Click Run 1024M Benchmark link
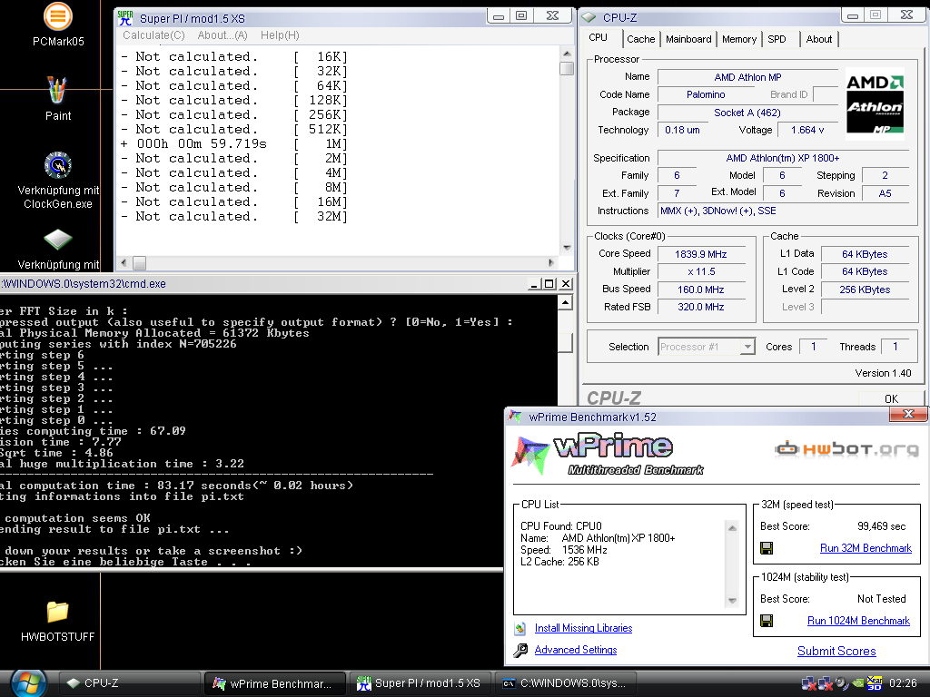The height and width of the screenshot is (697, 930). pos(858,621)
